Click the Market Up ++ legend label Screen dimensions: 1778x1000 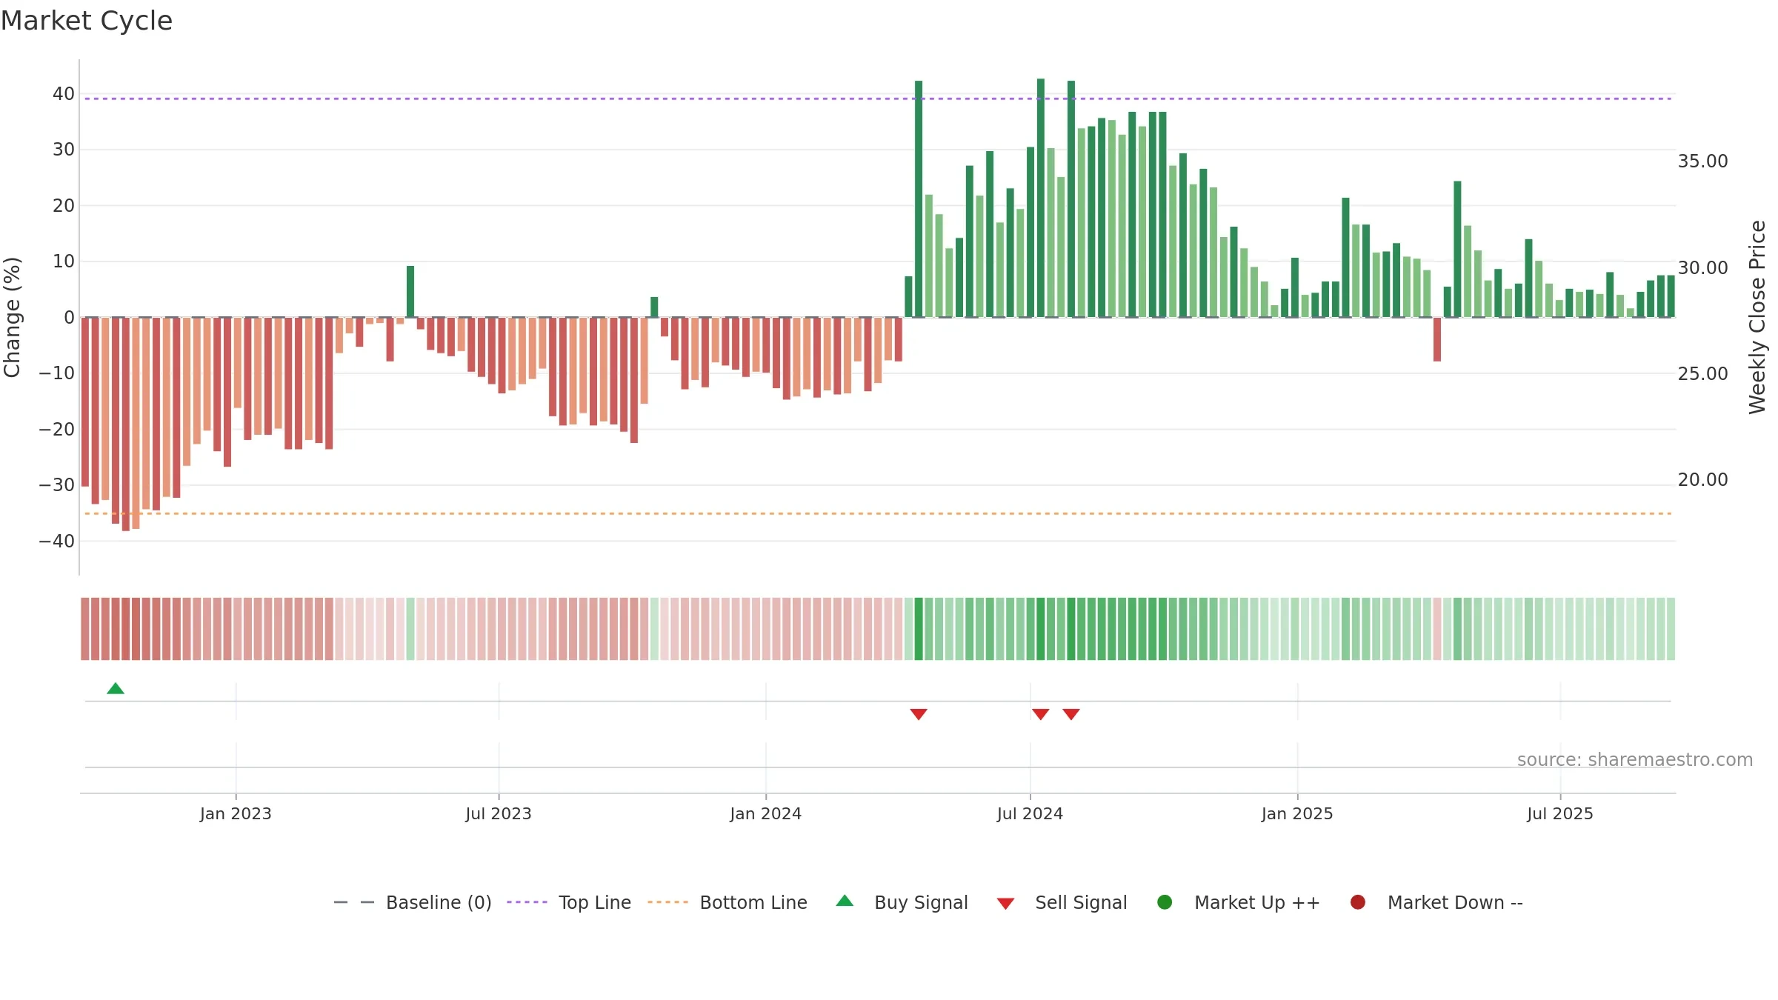pos(1257,902)
